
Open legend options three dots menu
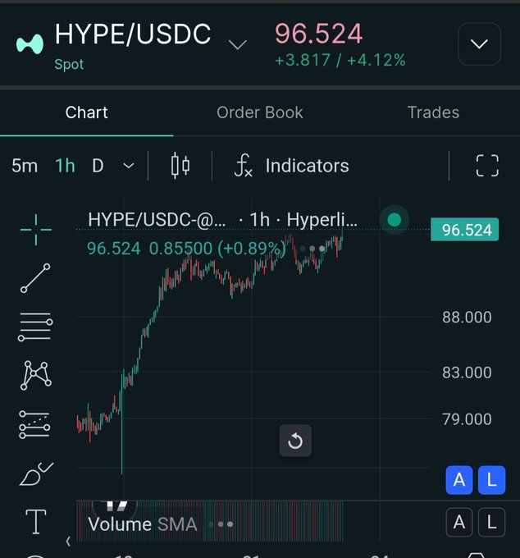point(312,249)
